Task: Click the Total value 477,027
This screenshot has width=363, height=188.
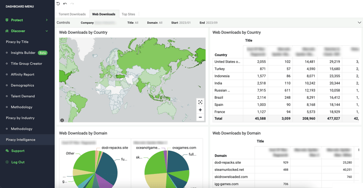Action: pyautogui.click(x=333, y=118)
